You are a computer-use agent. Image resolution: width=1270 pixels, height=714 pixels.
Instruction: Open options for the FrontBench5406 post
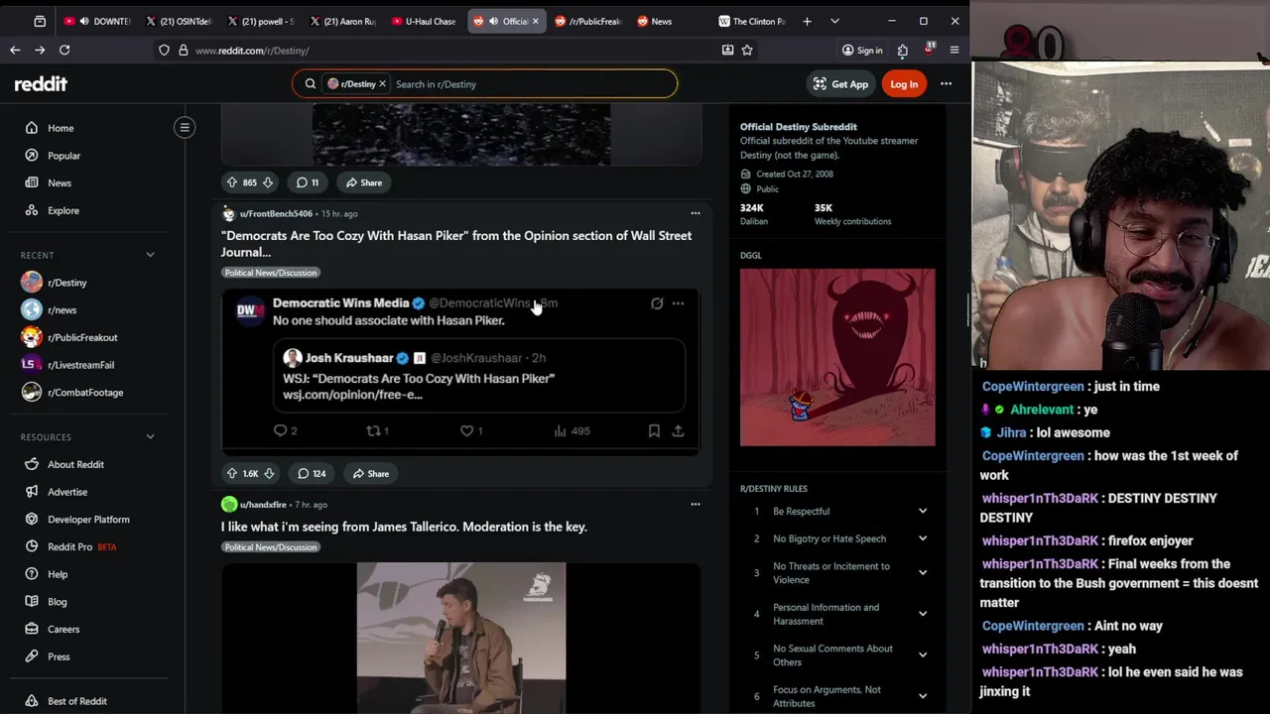695,213
